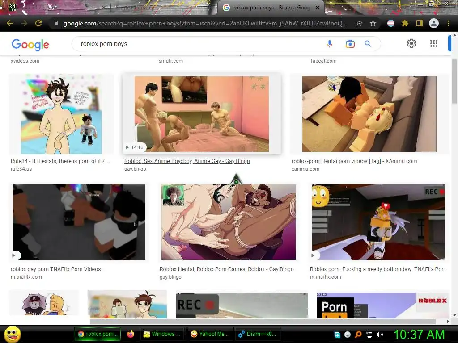Open the share this page icon
Viewport: 458px width, 343px height.
click(359, 23)
